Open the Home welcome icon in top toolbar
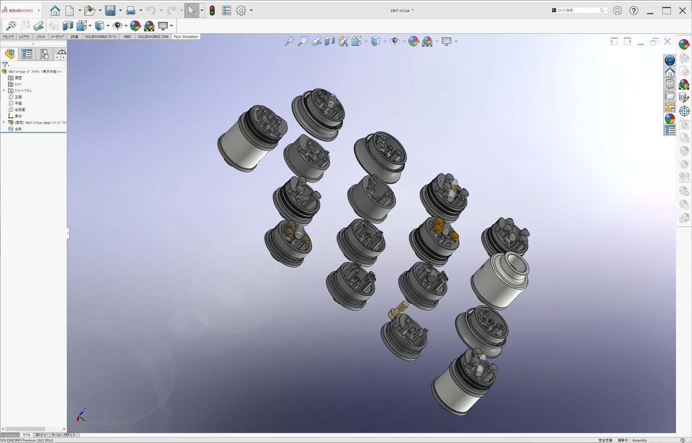Viewport: 692px width, 443px height. 55,10
